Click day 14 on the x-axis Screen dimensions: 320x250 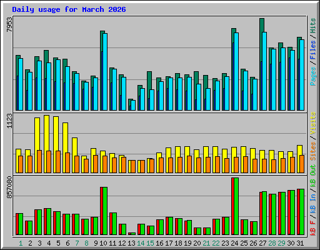pos(141,243)
